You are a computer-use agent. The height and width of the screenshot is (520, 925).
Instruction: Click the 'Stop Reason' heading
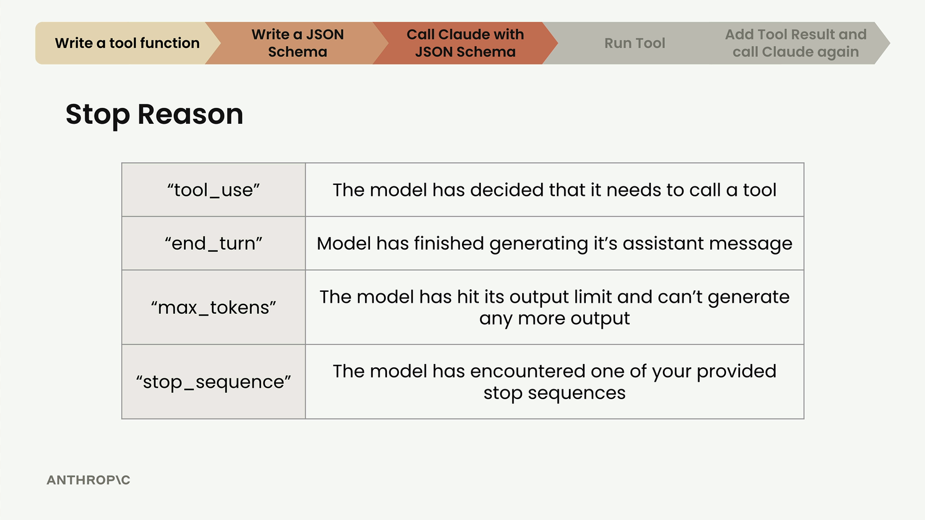coord(154,114)
